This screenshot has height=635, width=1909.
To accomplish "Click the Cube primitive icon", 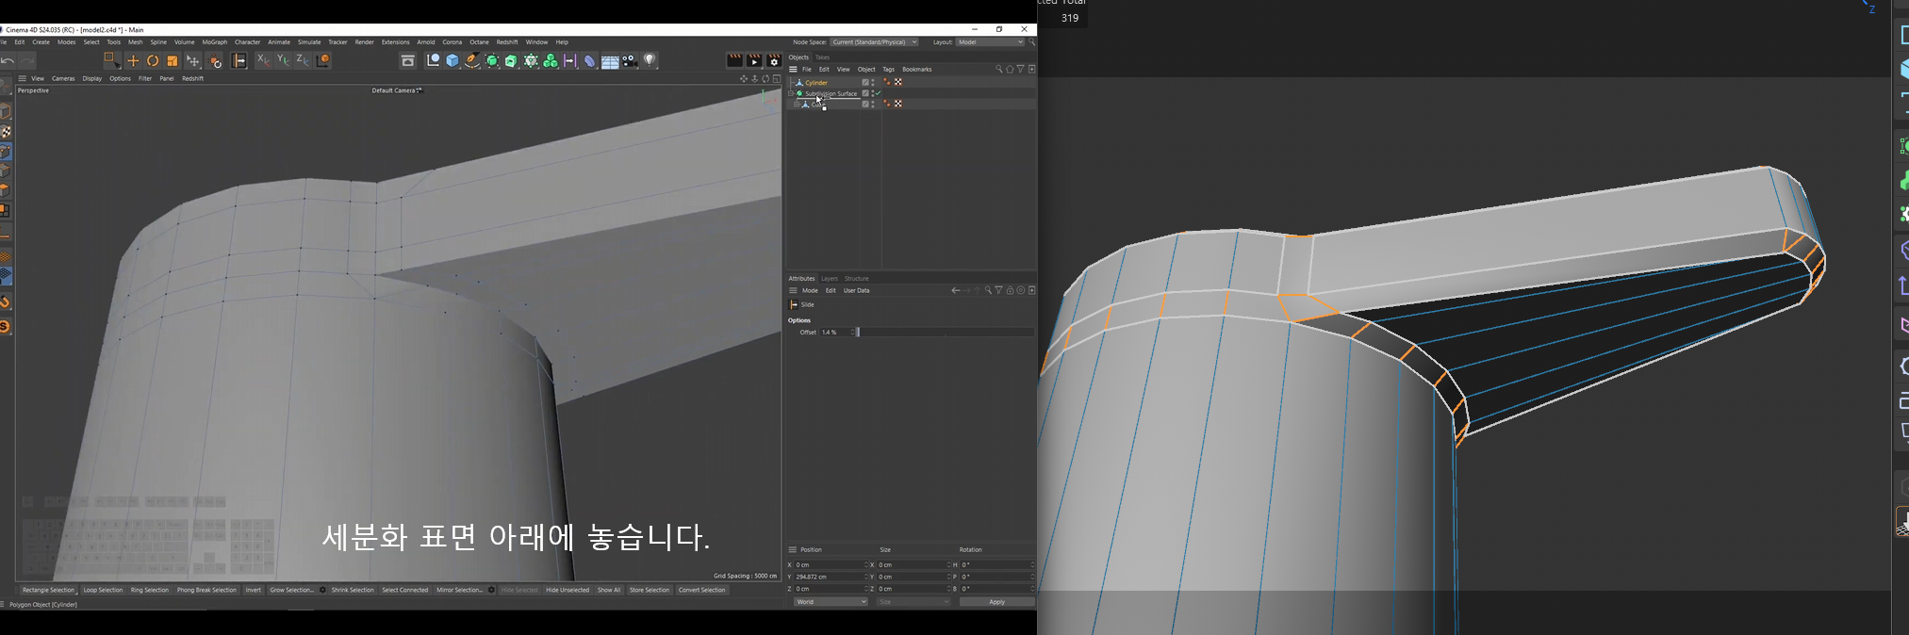I will click(x=453, y=61).
